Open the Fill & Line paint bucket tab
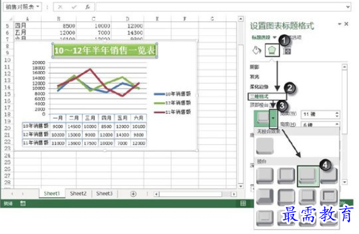359x234 pixels. click(257, 50)
